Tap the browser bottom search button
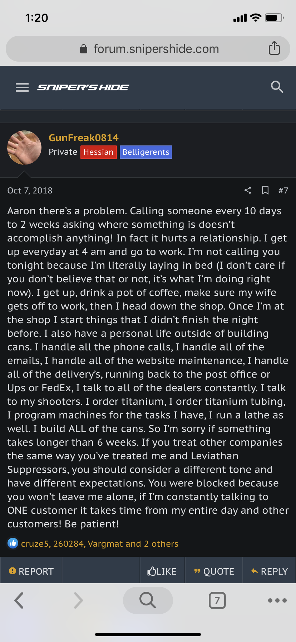 point(148,600)
